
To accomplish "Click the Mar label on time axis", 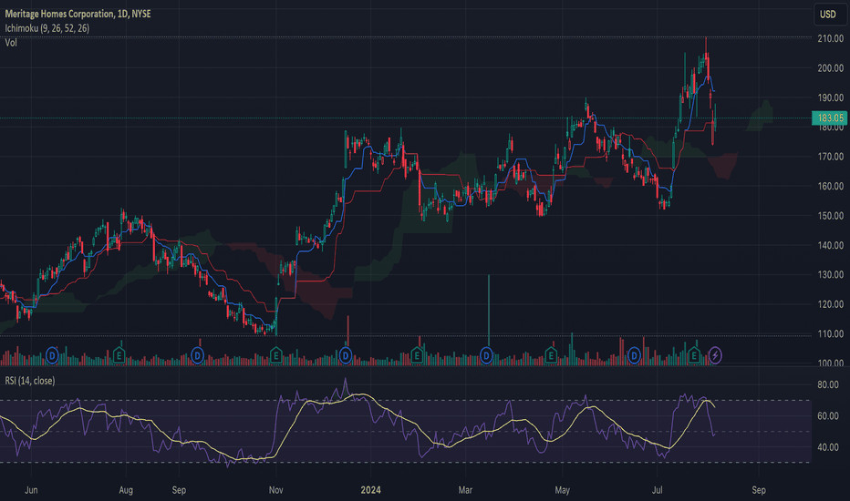I will click(x=465, y=490).
